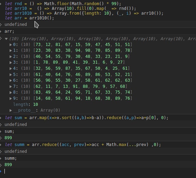Expand array row 6 starting with 56
Viewport: 196px width, 178px height.
[11, 80]
